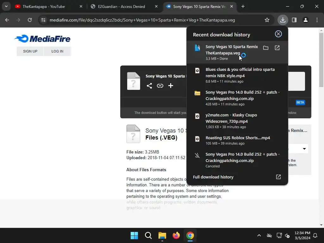Open Firefox from the taskbar
The width and height of the screenshot is (324, 243).
[176, 235]
